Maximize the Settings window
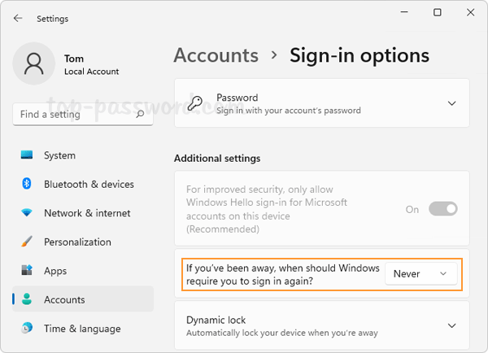 click(x=438, y=13)
